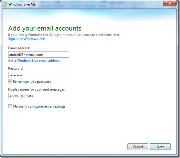This screenshot has width=180, height=158.
Task: Click the Manually configure server settings label text
Action: pyautogui.click(x=39, y=106)
